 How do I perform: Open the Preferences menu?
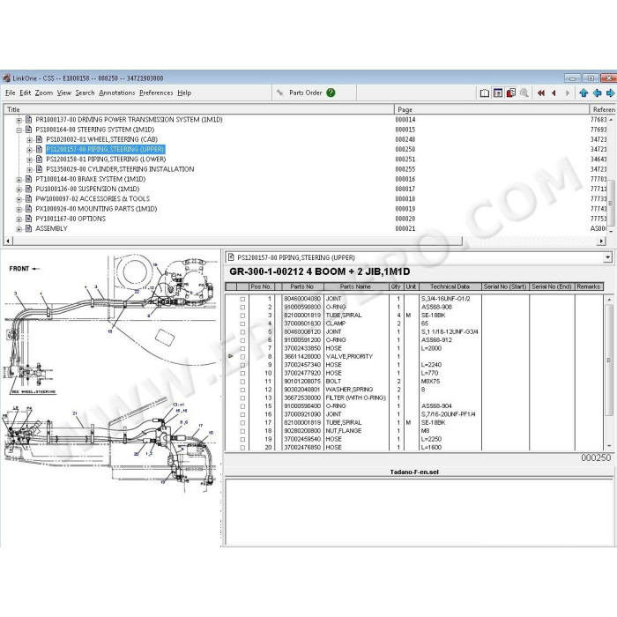pyautogui.click(x=156, y=93)
